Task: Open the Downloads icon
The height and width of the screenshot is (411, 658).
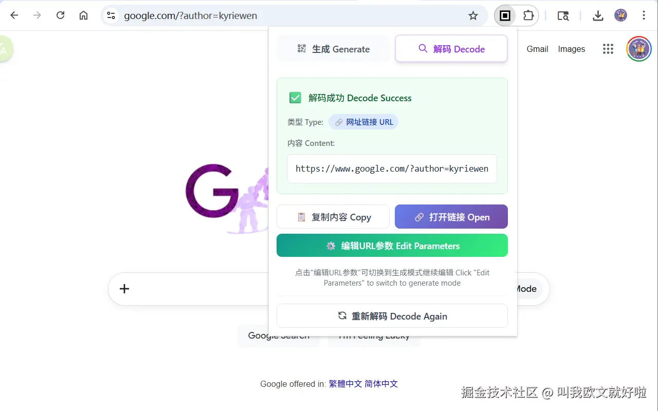Action: coord(598,15)
